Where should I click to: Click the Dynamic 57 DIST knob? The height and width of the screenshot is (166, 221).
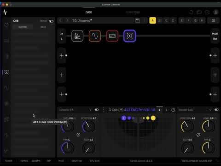pos(88,148)
